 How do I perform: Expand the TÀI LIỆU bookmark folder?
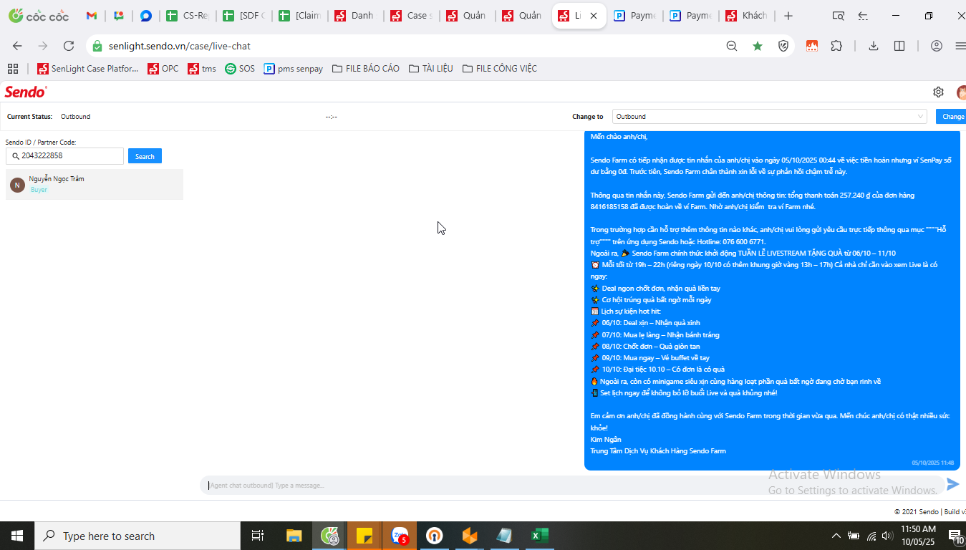[x=430, y=69]
